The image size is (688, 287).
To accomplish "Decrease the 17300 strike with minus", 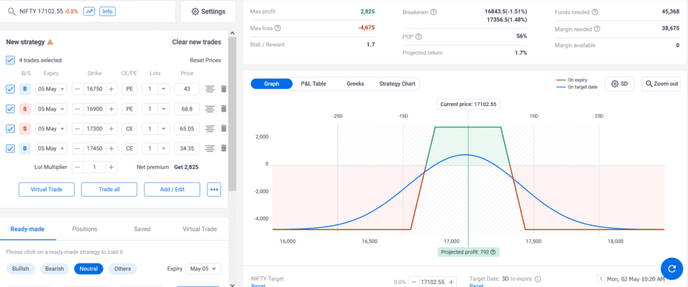I will click(x=77, y=128).
